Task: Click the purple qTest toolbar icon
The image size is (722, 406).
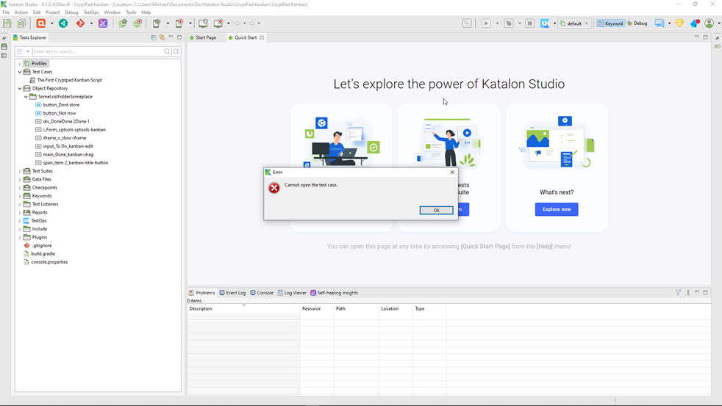Action: (x=103, y=23)
